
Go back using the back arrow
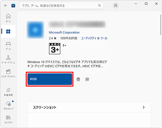click(x=6, y=5)
